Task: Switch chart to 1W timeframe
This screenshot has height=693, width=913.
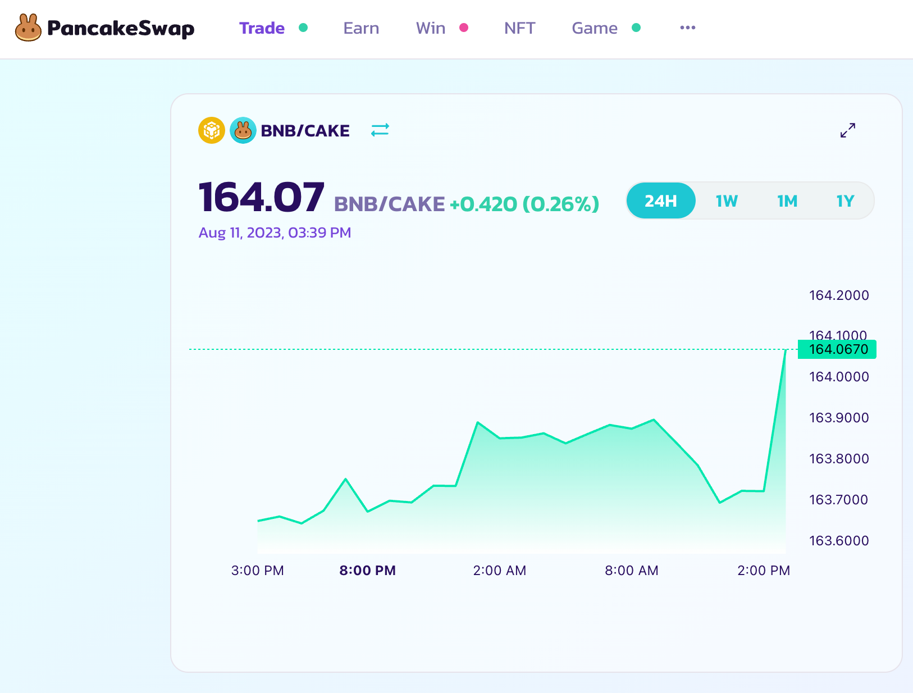Action: 727,201
